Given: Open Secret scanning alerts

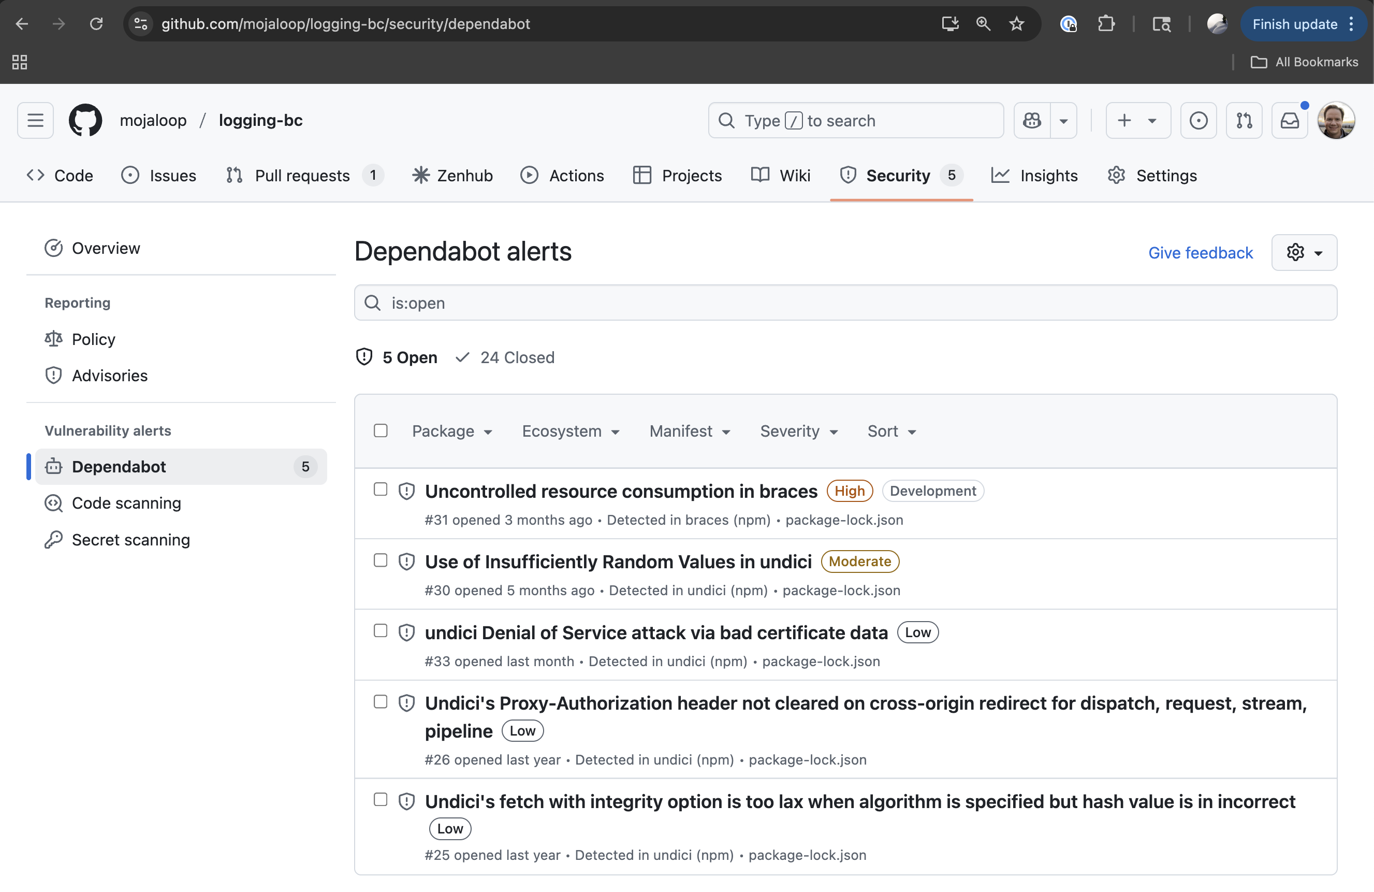Looking at the screenshot, I should click(181, 539).
